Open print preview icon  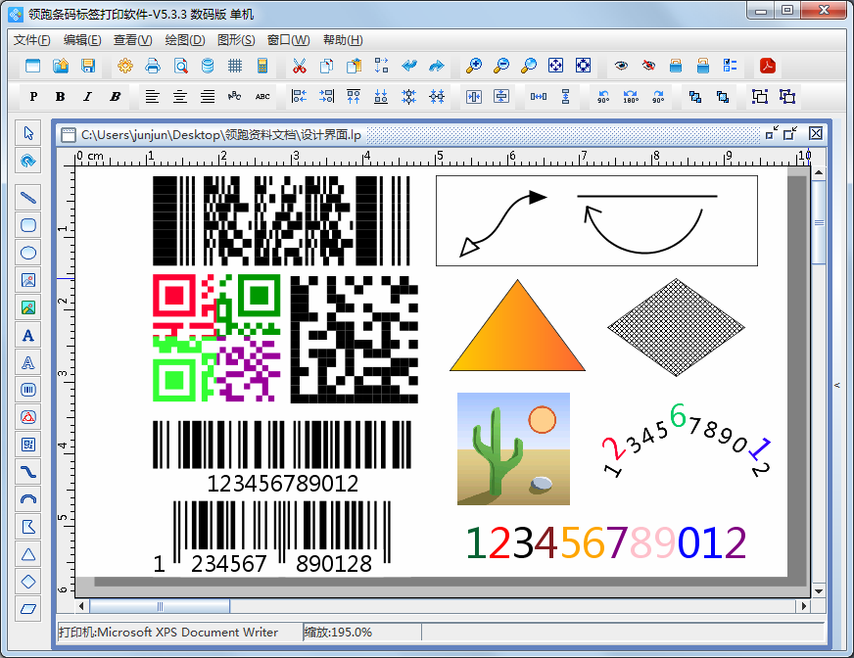pyautogui.click(x=181, y=66)
